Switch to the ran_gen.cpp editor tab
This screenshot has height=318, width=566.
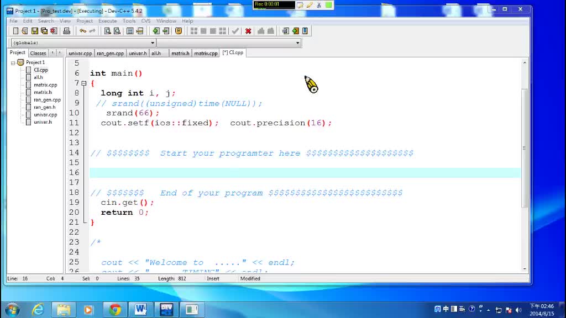[110, 54]
